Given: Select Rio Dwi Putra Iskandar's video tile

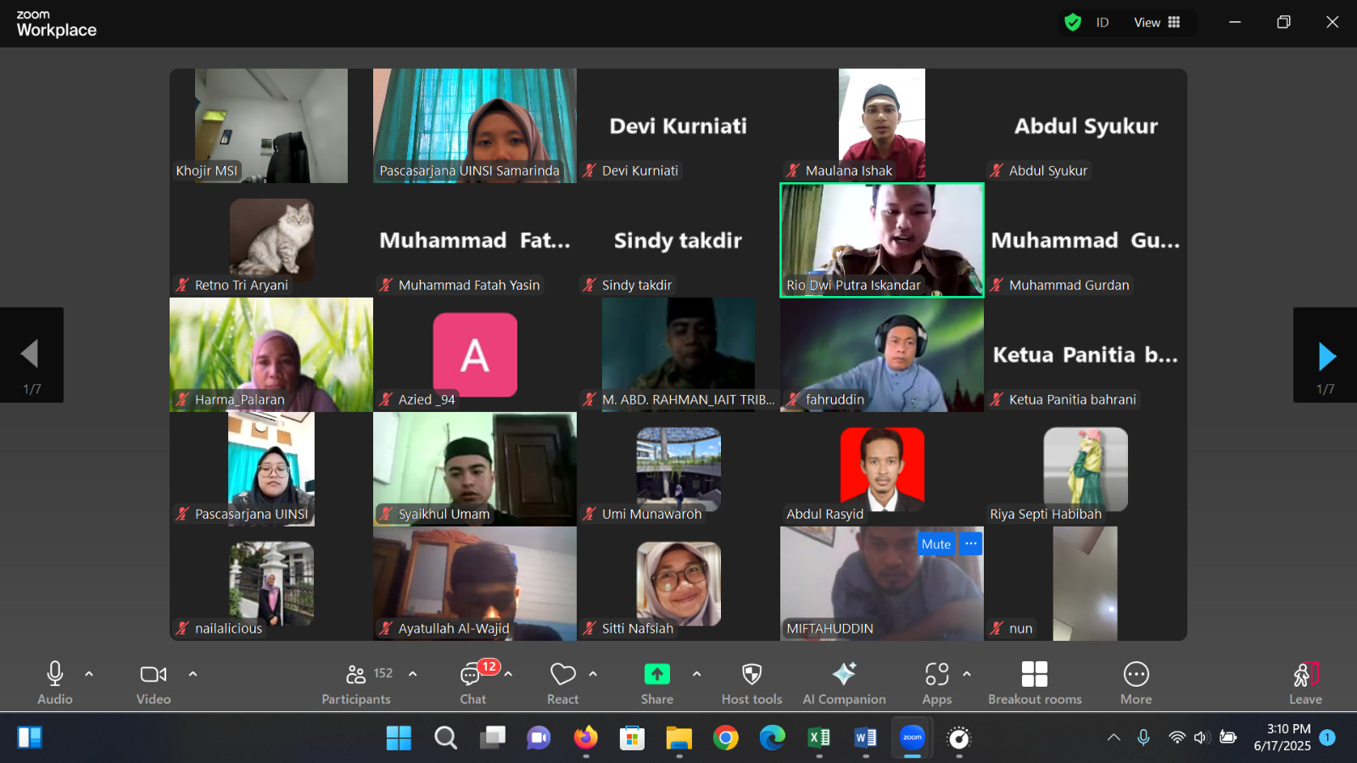Looking at the screenshot, I should [882, 239].
